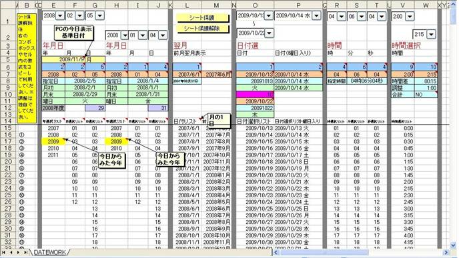Image resolution: width=461 pixels, height=258 pixels.
Task: Click the シート保護 button
Action: pos(203,17)
